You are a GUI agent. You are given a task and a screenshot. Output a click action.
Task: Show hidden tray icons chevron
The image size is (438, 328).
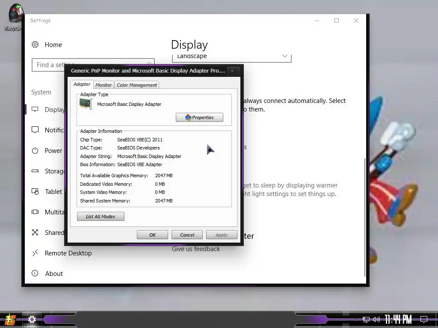point(355,319)
